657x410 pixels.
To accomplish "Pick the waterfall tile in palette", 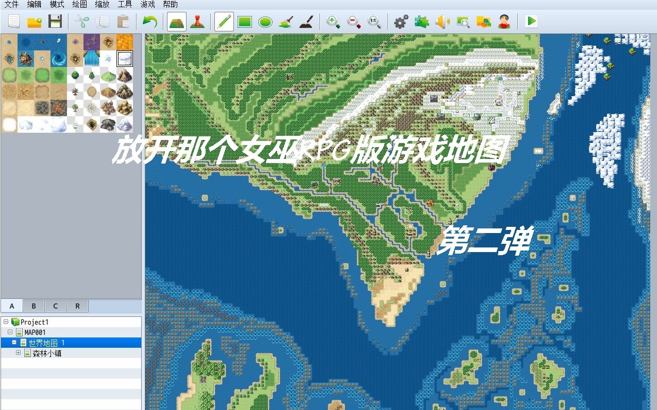I will 92,59.
